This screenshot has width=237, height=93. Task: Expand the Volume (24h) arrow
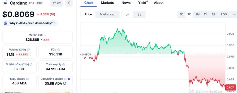pyautogui.click(x=31, y=54)
